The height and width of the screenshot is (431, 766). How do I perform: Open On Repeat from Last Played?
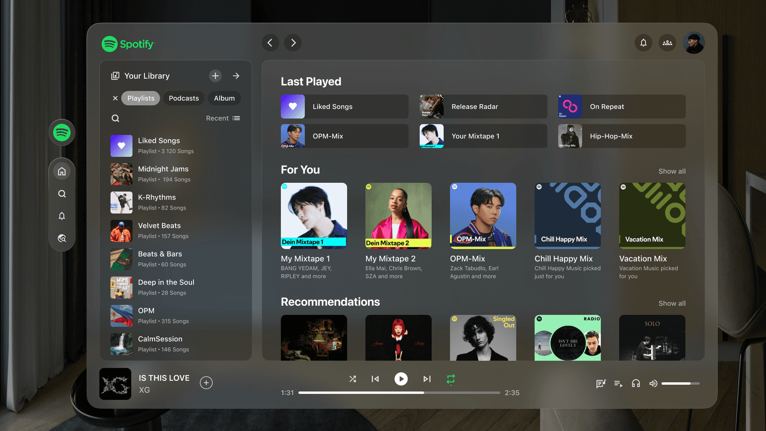tap(622, 107)
